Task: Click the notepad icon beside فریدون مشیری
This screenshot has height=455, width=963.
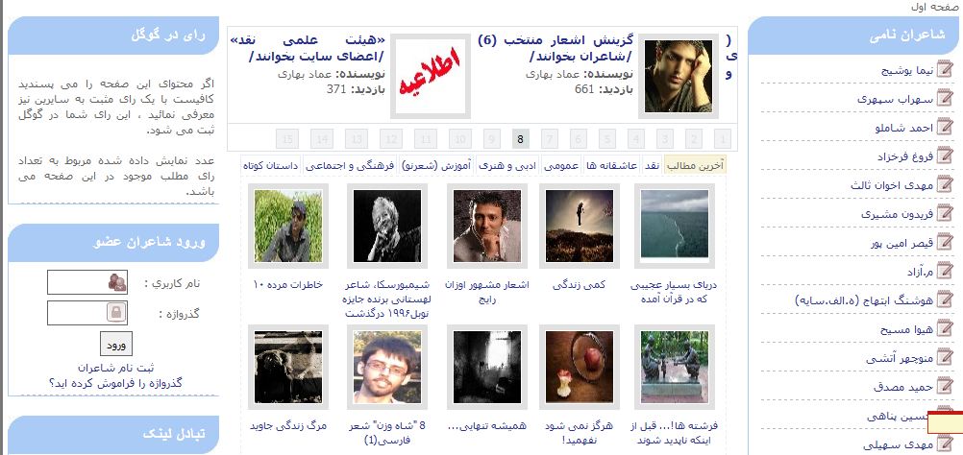Action: tap(946, 213)
